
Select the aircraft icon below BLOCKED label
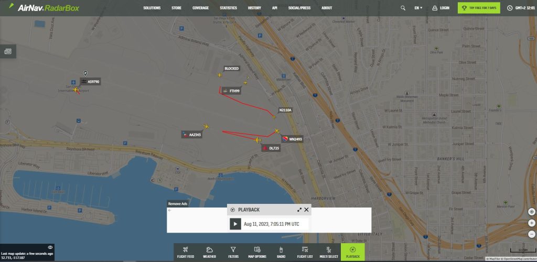(x=220, y=75)
